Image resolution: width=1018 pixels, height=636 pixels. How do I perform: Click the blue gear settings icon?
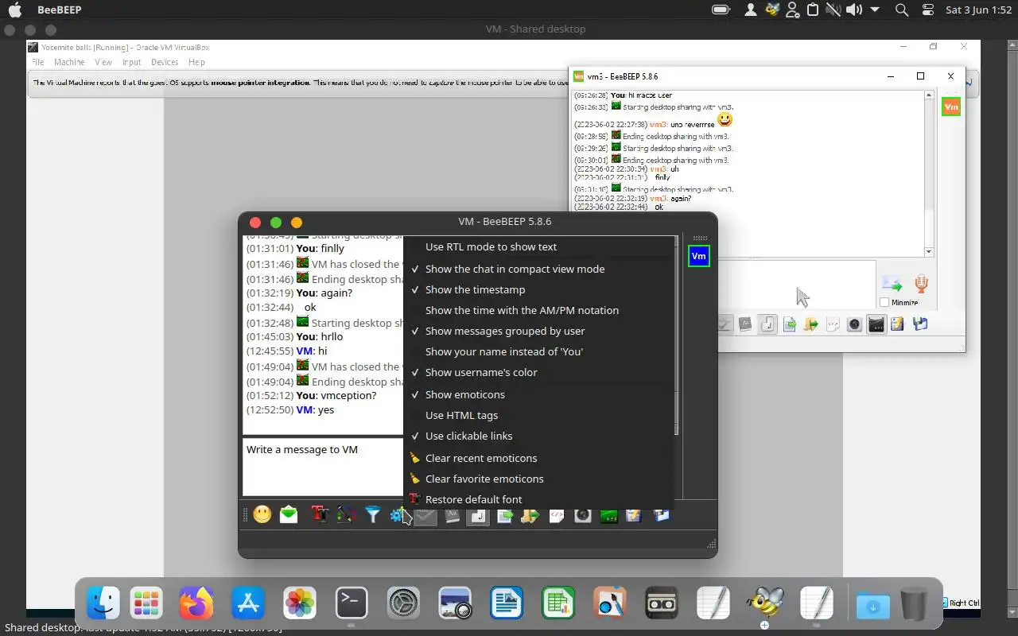(x=398, y=515)
